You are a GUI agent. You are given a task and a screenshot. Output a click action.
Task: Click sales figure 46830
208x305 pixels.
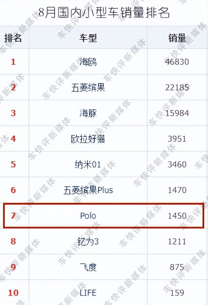coord(177,62)
